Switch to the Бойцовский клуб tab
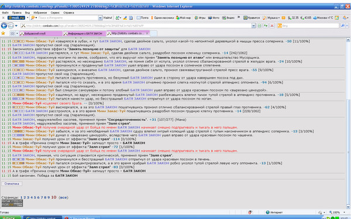Viewport: 351px width, 219px height. pos(40,33)
